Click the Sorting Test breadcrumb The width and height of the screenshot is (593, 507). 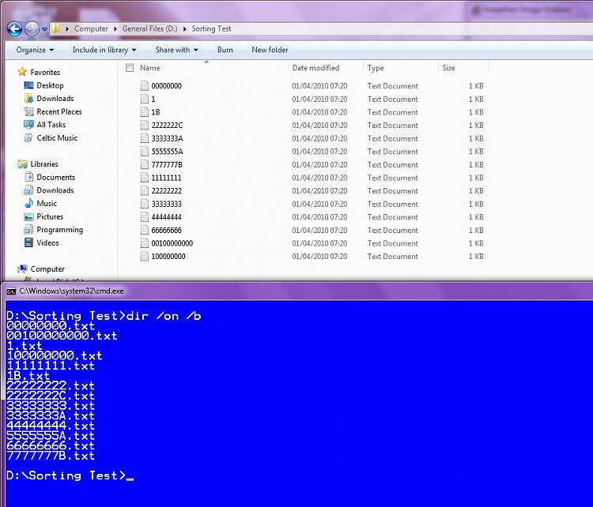tap(211, 28)
